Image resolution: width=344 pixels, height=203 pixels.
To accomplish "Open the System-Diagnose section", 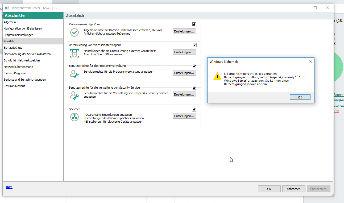I will point(33,73).
